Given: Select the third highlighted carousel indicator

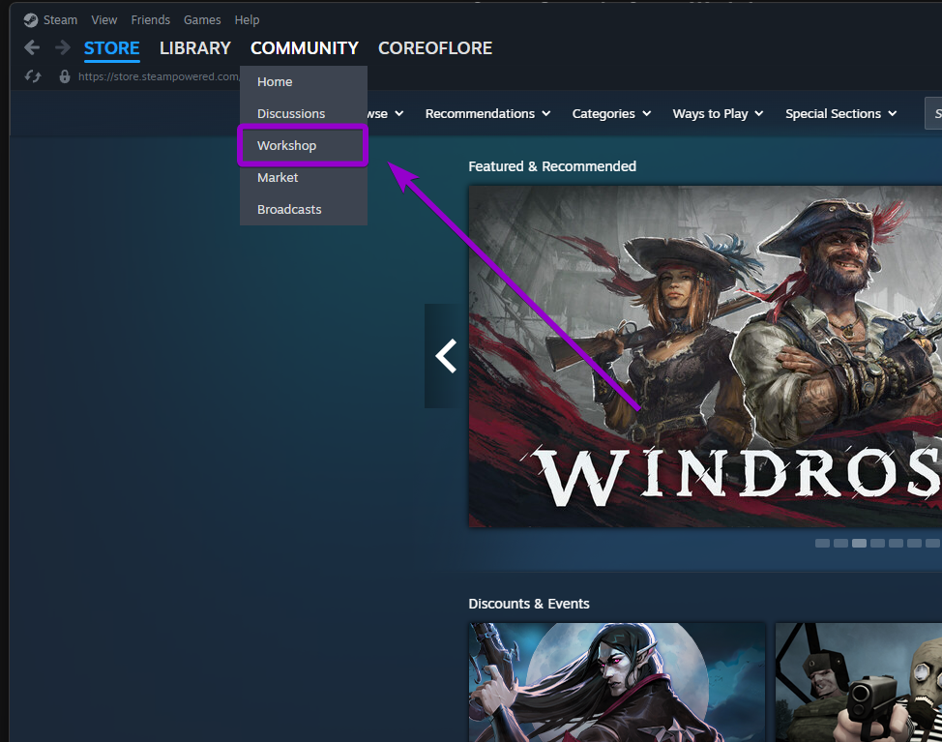Looking at the screenshot, I should (859, 543).
